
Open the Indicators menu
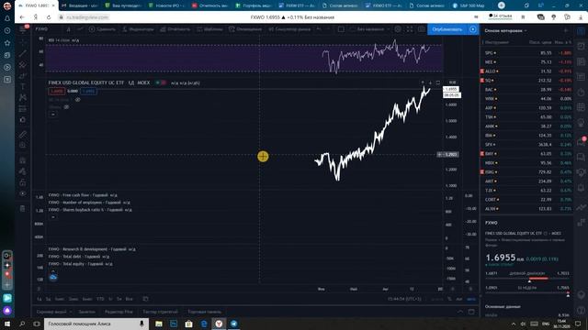pyautogui.click(x=138, y=29)
